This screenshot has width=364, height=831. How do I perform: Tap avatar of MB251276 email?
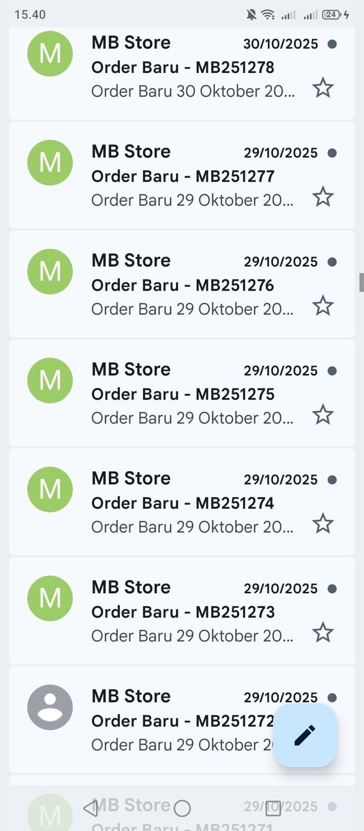(x=50, y=272)
